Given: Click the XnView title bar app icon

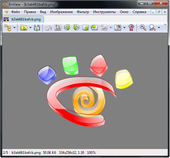Looking at the screenshot, I should 5,4.
